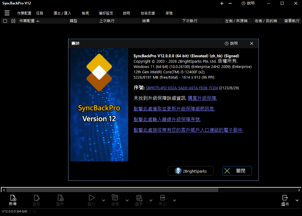Click the scrollbar right arrow
302x216 pixels.
point(299,190)
